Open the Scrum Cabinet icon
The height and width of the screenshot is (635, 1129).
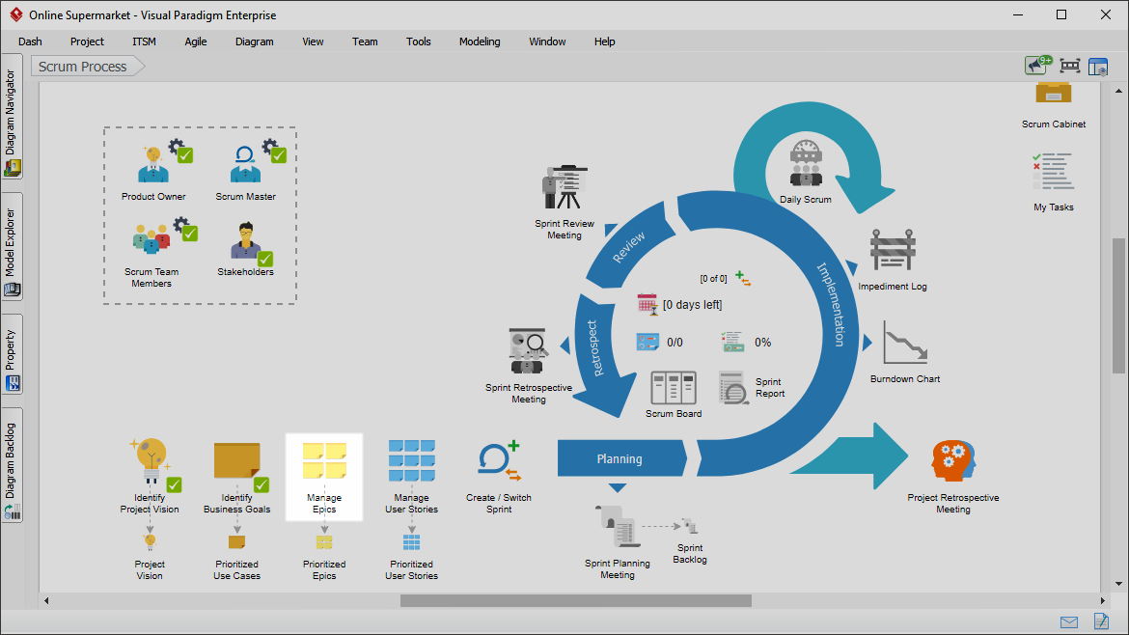(x=1054, y=95)
